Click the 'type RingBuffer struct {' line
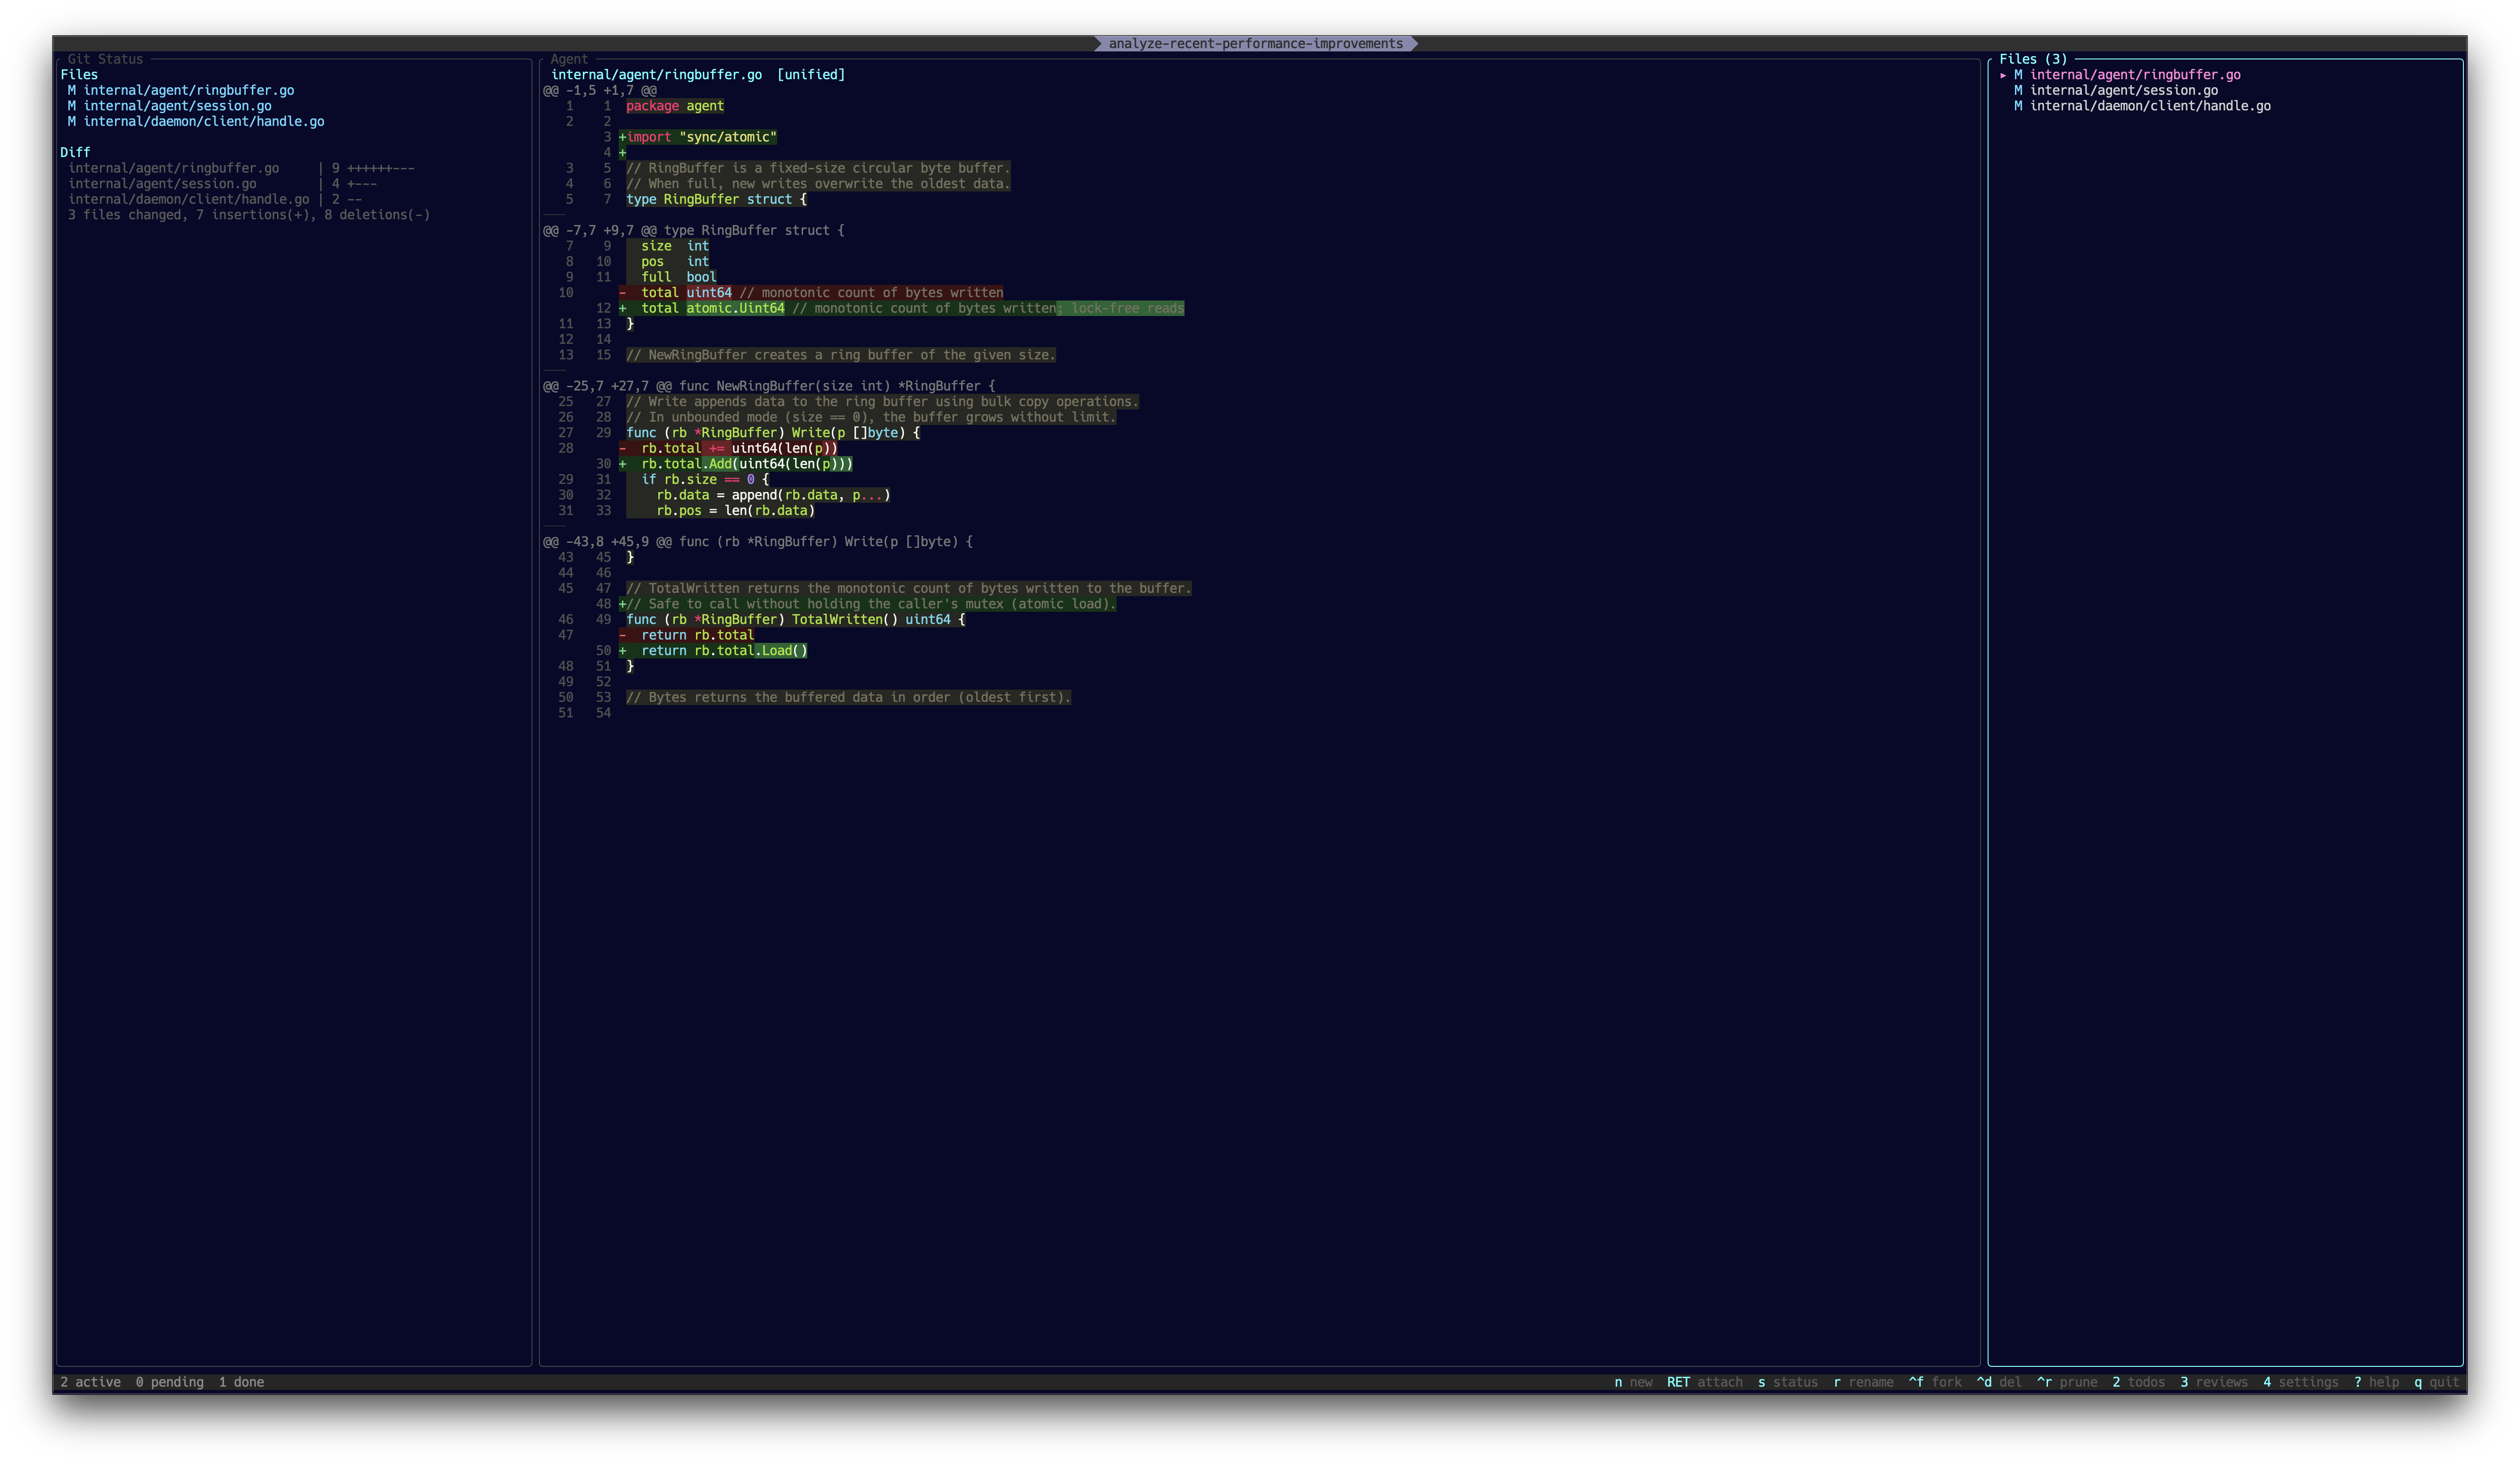 pos(716,199)
